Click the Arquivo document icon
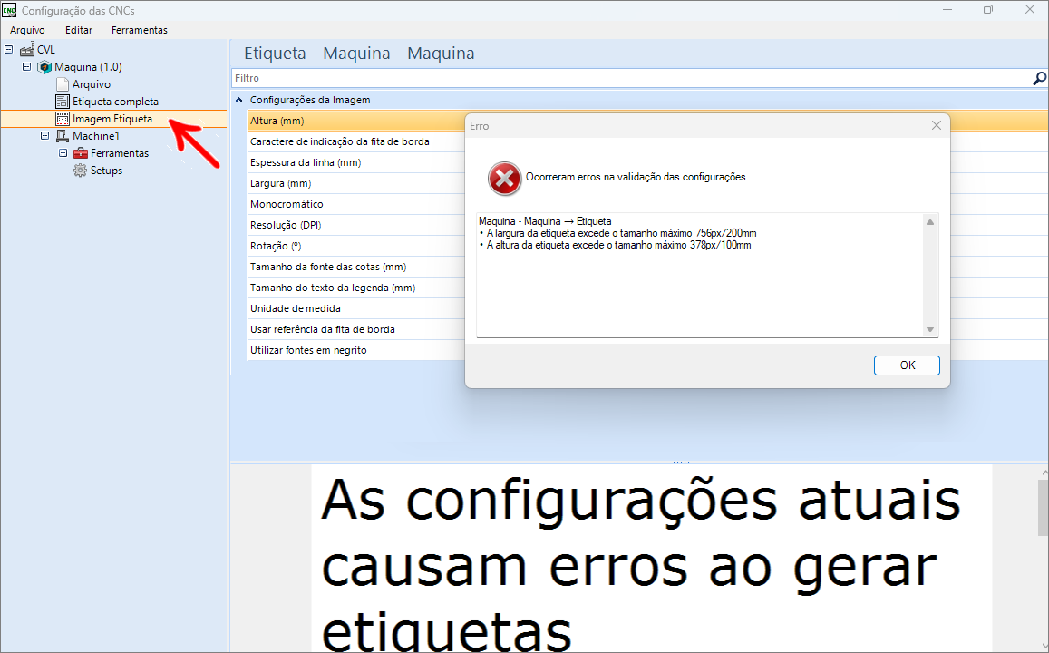This screenshot has width=1049, height=653. 63,84
